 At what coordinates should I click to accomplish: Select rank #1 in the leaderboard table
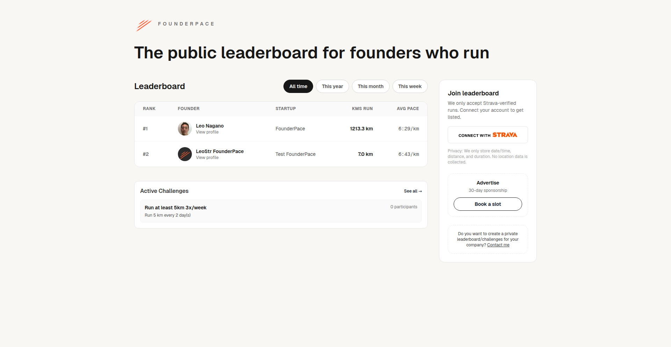coord(146,129)
